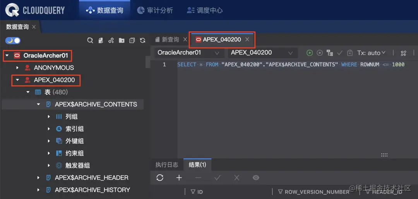This screenshot has height=199, width=418.
Task: Expand the APEX$ARCHIVE_HISTORY table node
Action: click(x=38, y=190)
